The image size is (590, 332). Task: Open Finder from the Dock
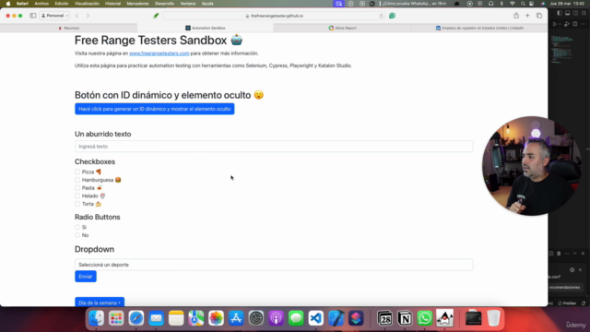point(96,318)
